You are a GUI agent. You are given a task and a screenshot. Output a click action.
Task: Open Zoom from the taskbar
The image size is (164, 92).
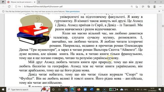[85, 89]
